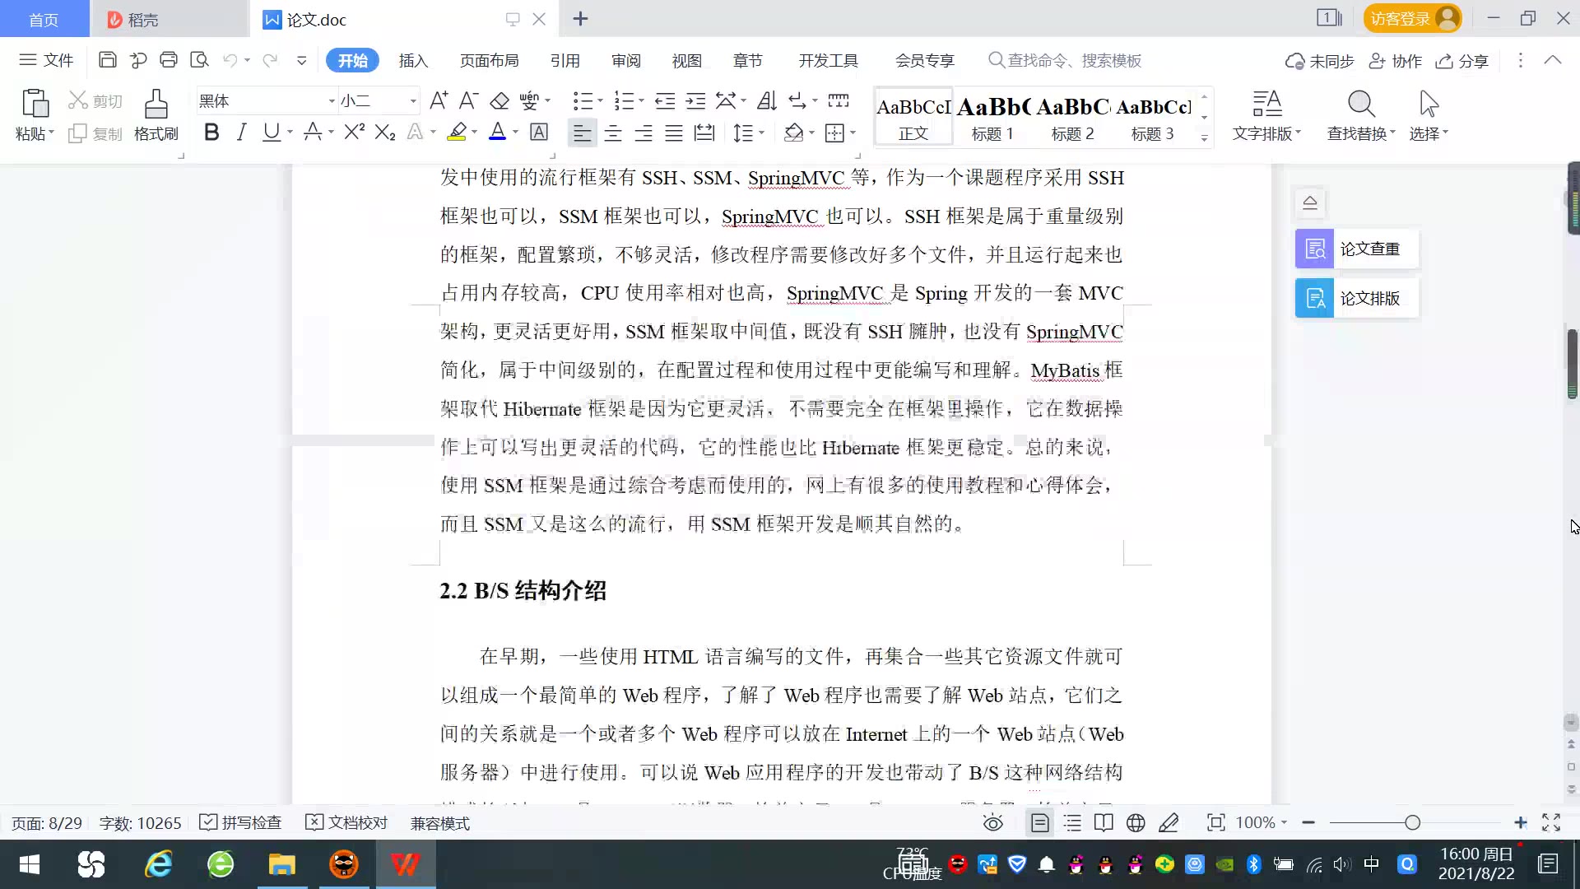Click 文档校对 in status bar
Viewport: 1580px width, 889px height.
(x=346, y=823)
